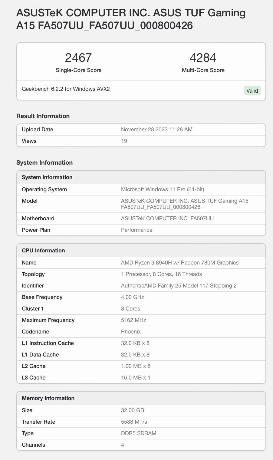Select the Single-Core Score label
This screenshot has width=273, height=460.
(x=79, y=70)
